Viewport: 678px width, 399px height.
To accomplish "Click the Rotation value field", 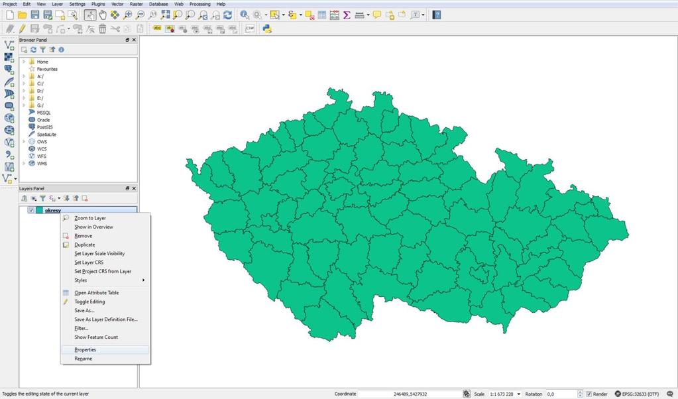I will pyautogui.click(x=561, y=394).
